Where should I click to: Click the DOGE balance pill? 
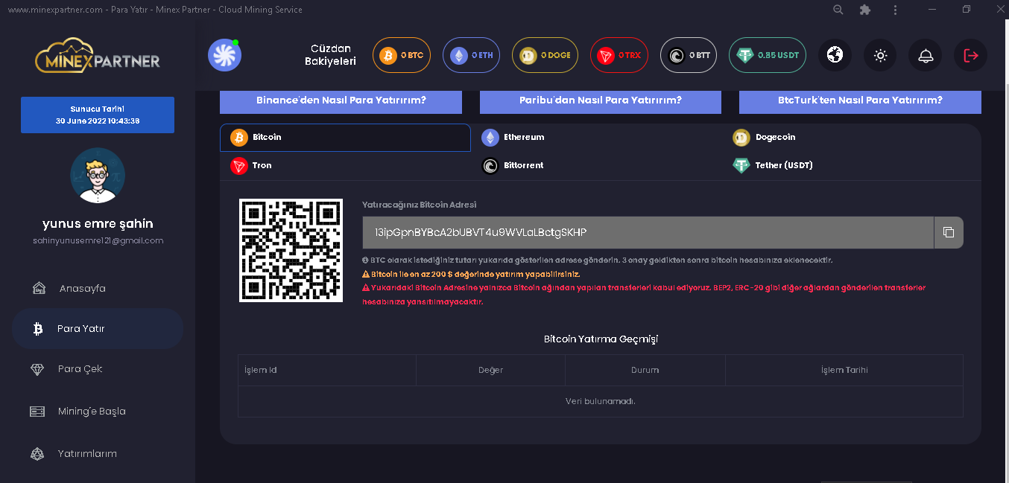click(545, 55)
